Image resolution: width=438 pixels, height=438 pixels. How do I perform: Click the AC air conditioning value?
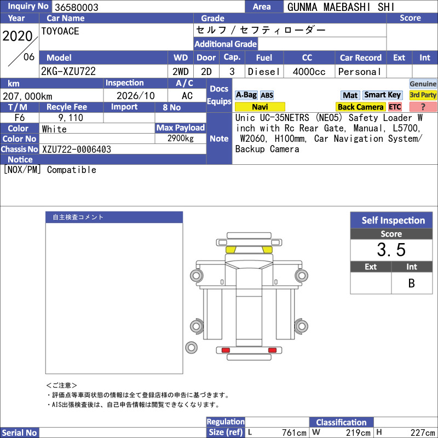(187, 96)
